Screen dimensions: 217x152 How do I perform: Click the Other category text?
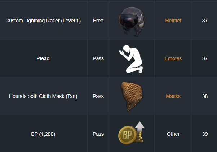tap(173, 134)
